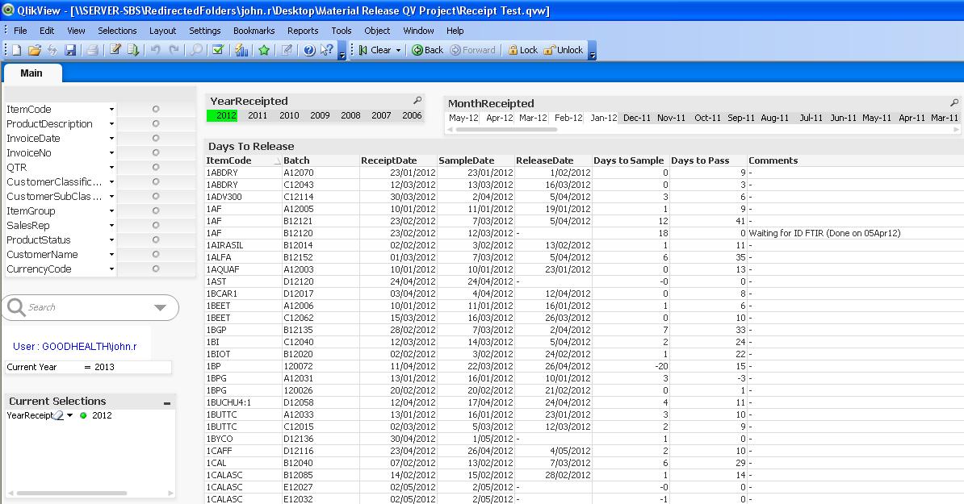Expand the ProductDescription dropdown arrow
The height and width of the screenshot is (504, 964).
coord(111,124)
